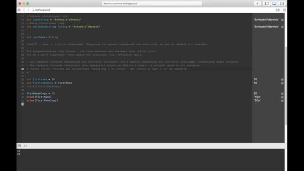Show result for var firstName = 10
This screenshot has height=171, width=304.
(282, 79)
